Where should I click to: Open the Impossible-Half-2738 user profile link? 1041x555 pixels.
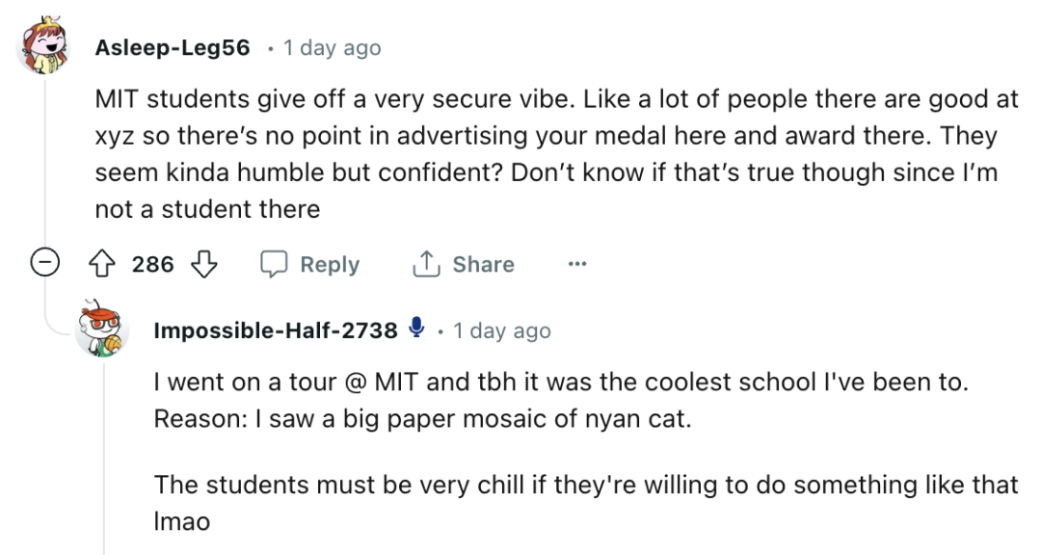pyautogui.click(x=276, y=330)
